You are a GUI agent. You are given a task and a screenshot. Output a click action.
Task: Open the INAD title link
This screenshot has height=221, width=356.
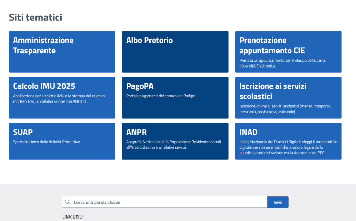[248, 132]
